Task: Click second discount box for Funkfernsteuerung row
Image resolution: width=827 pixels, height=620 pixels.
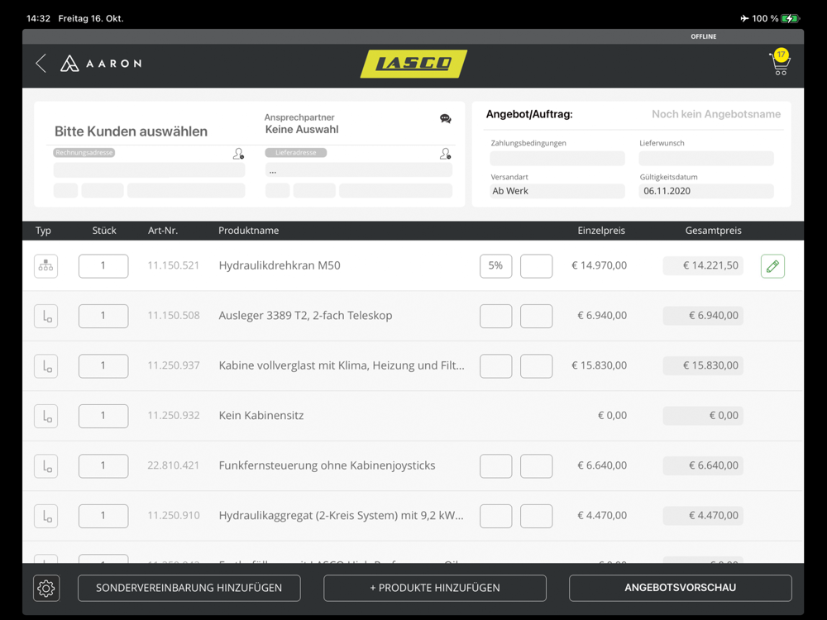Action: point(537,466)
